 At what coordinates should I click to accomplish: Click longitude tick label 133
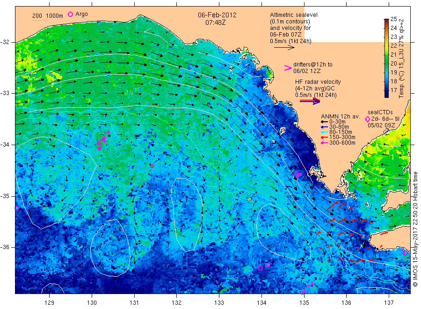(x=219, y=302)
